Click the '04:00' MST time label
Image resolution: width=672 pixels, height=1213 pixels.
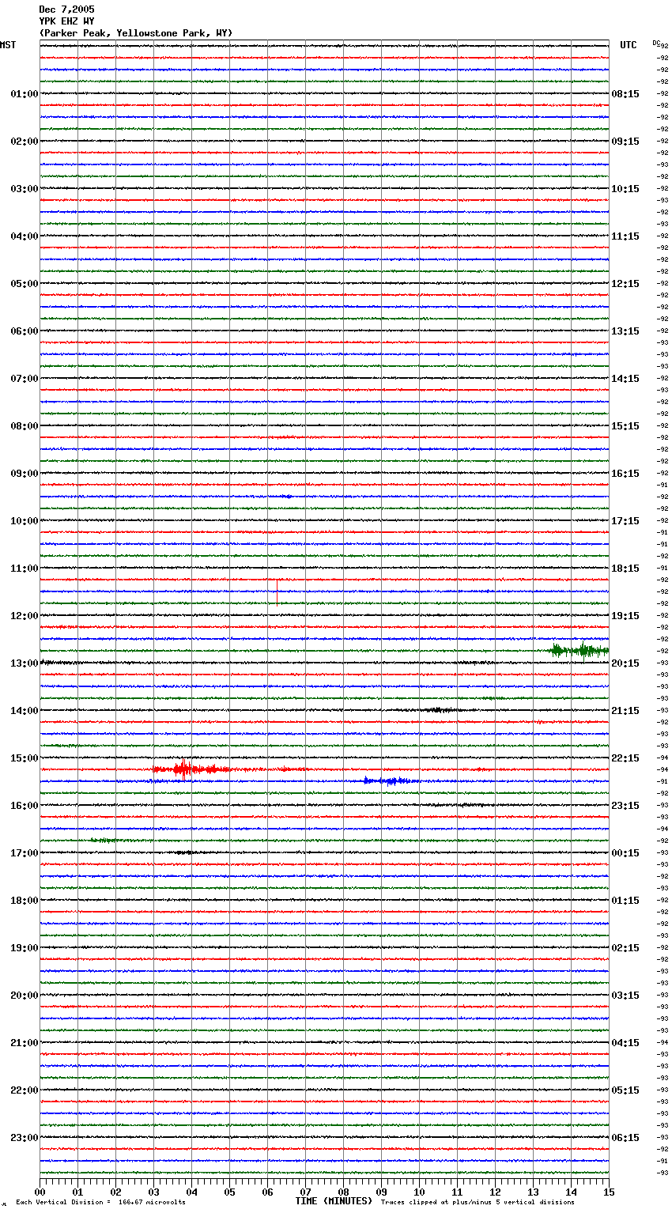pyautogui.click(x=24, y=236)
